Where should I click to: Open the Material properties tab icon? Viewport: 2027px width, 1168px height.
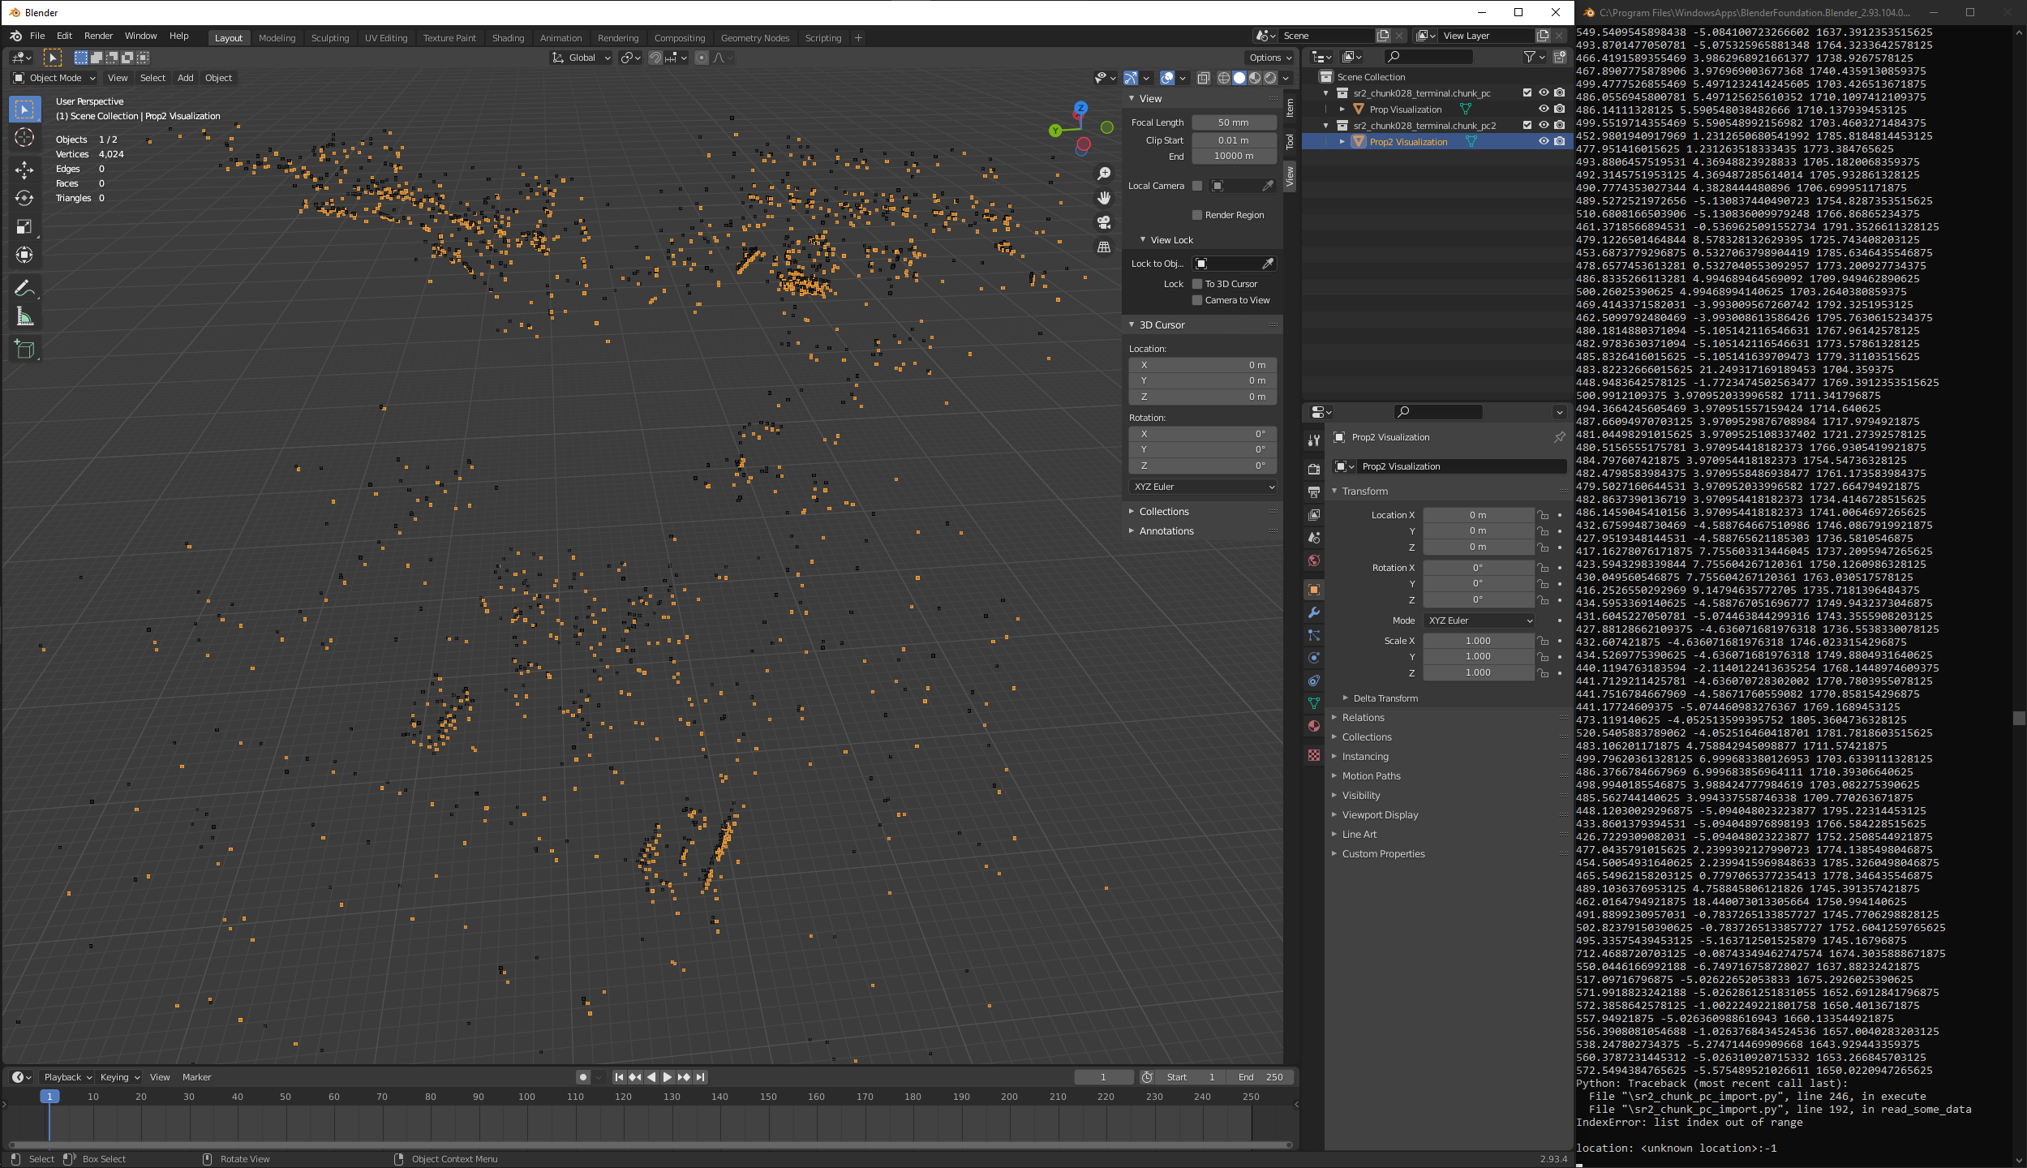(1313, 726)
